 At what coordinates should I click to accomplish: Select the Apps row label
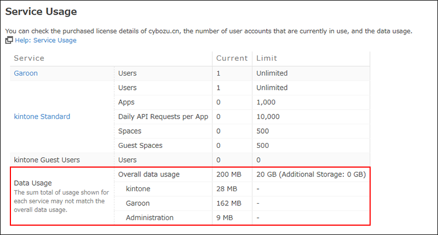click(x=126, y=102)
